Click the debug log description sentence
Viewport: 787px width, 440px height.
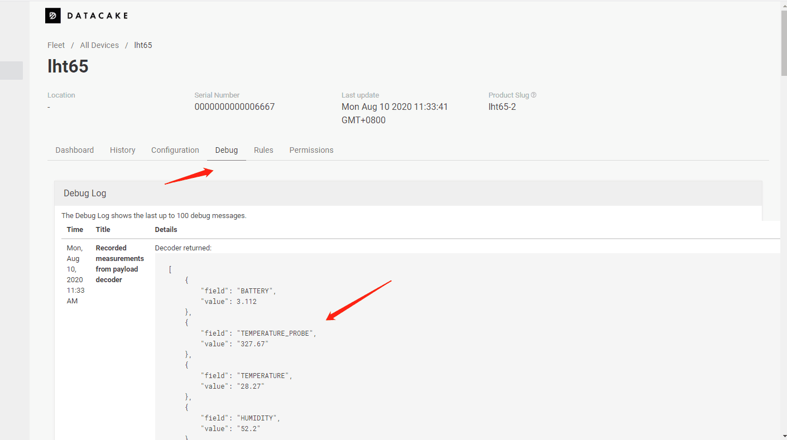154,215
